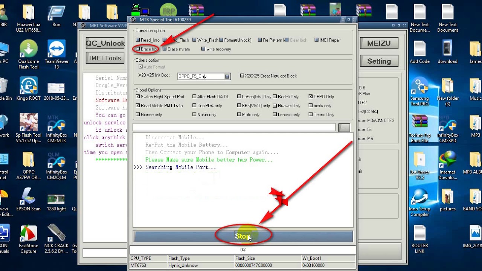
Task: Click the 0% progress bar
Action: coord(243,250)
